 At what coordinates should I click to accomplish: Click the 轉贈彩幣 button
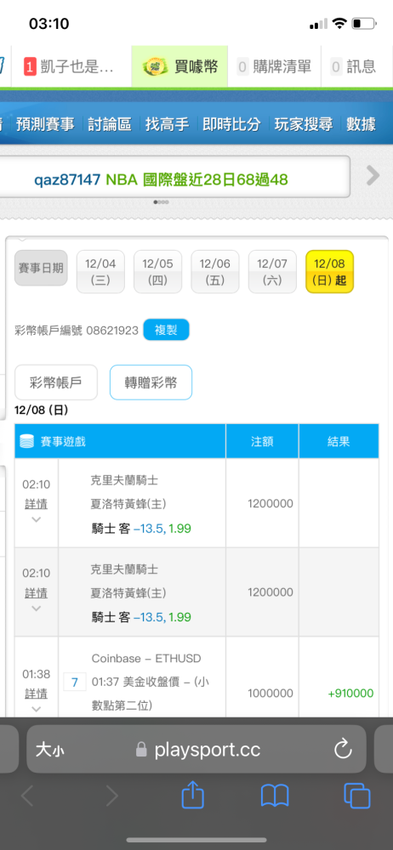pyautogui.click(x=151, y=382)
